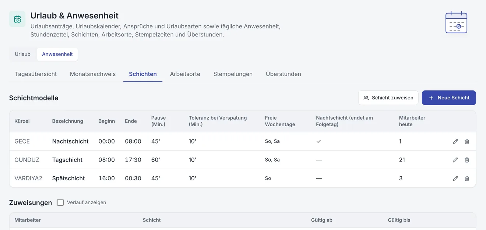Open the Tagesübersicht tab
Image resolution: width=486 pixels, height=230 pixels.
36,74
